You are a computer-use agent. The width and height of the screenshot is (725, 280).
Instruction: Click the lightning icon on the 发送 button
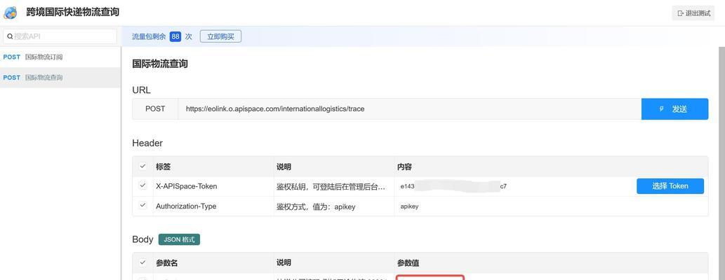pos(661,109)
